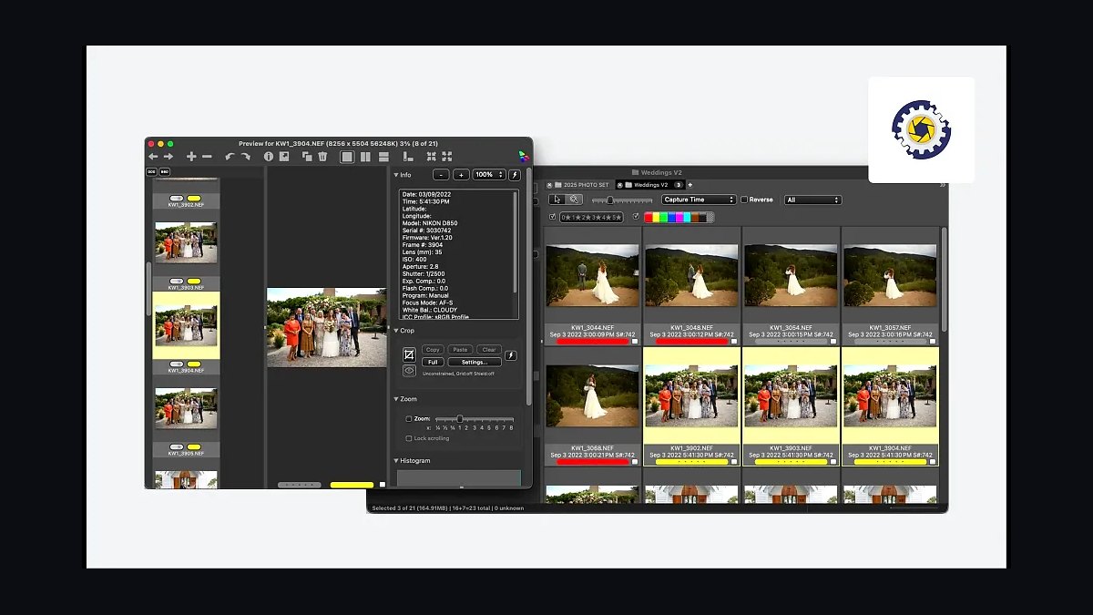Tick the tag checkbox for KW1_3044.NEF
The height and width of the screenshot is (615, 1093).
coord(635,342)
